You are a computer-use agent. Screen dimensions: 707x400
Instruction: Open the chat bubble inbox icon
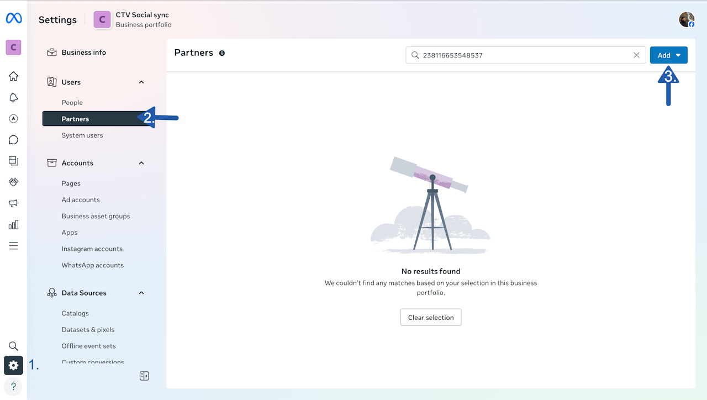(13, 140)
